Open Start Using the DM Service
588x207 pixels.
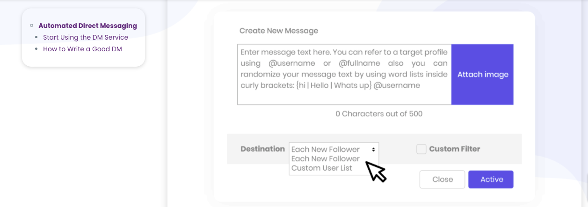click(x=85, y=37)
